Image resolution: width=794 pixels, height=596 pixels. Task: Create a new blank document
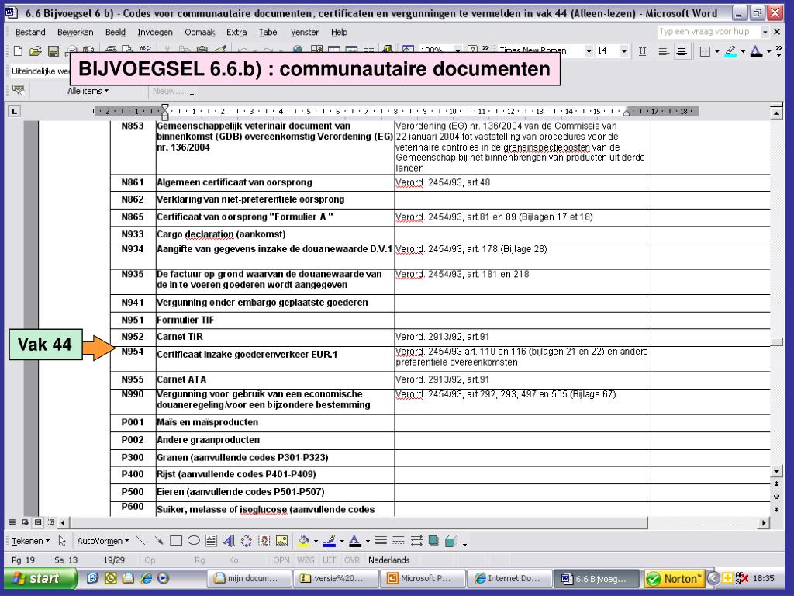click(x=18, y=50)
